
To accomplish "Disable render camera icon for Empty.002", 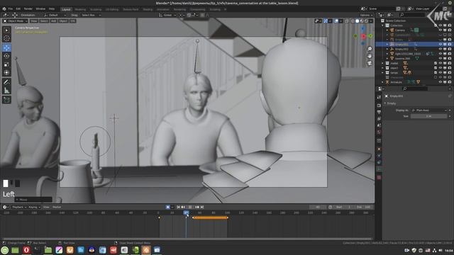I will [449, 49].
